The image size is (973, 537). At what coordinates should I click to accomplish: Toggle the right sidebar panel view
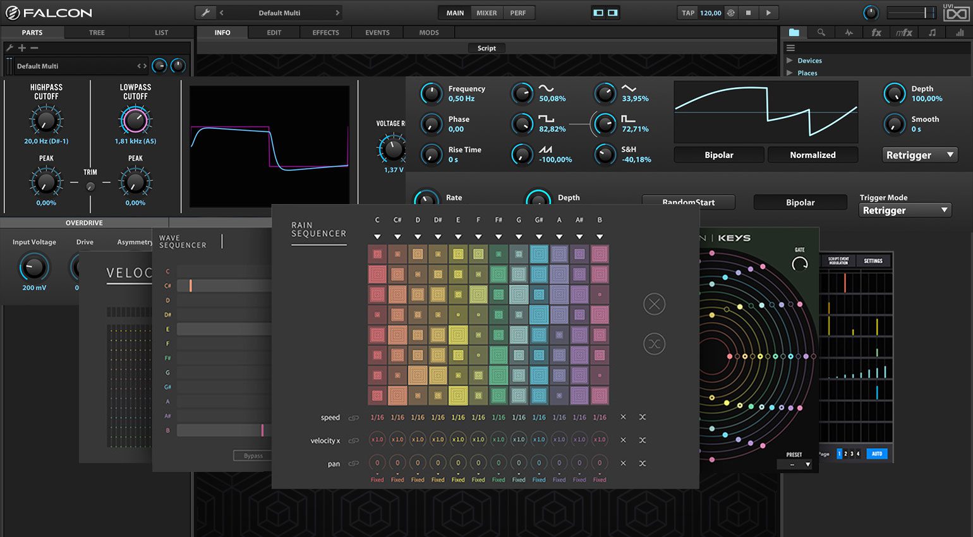613,13
